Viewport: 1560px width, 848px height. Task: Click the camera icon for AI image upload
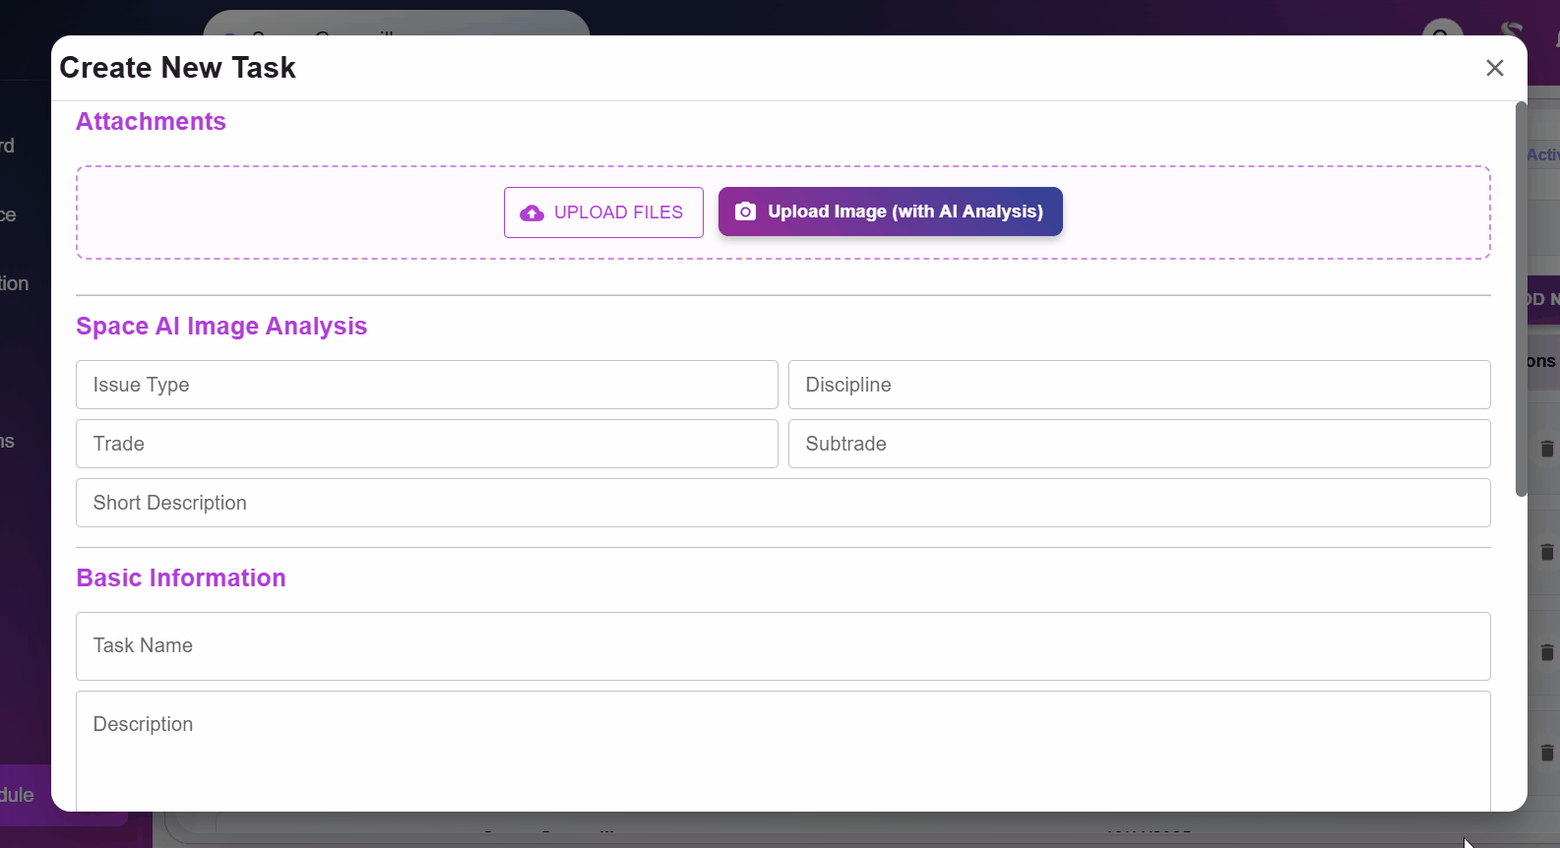pos(745,212)
